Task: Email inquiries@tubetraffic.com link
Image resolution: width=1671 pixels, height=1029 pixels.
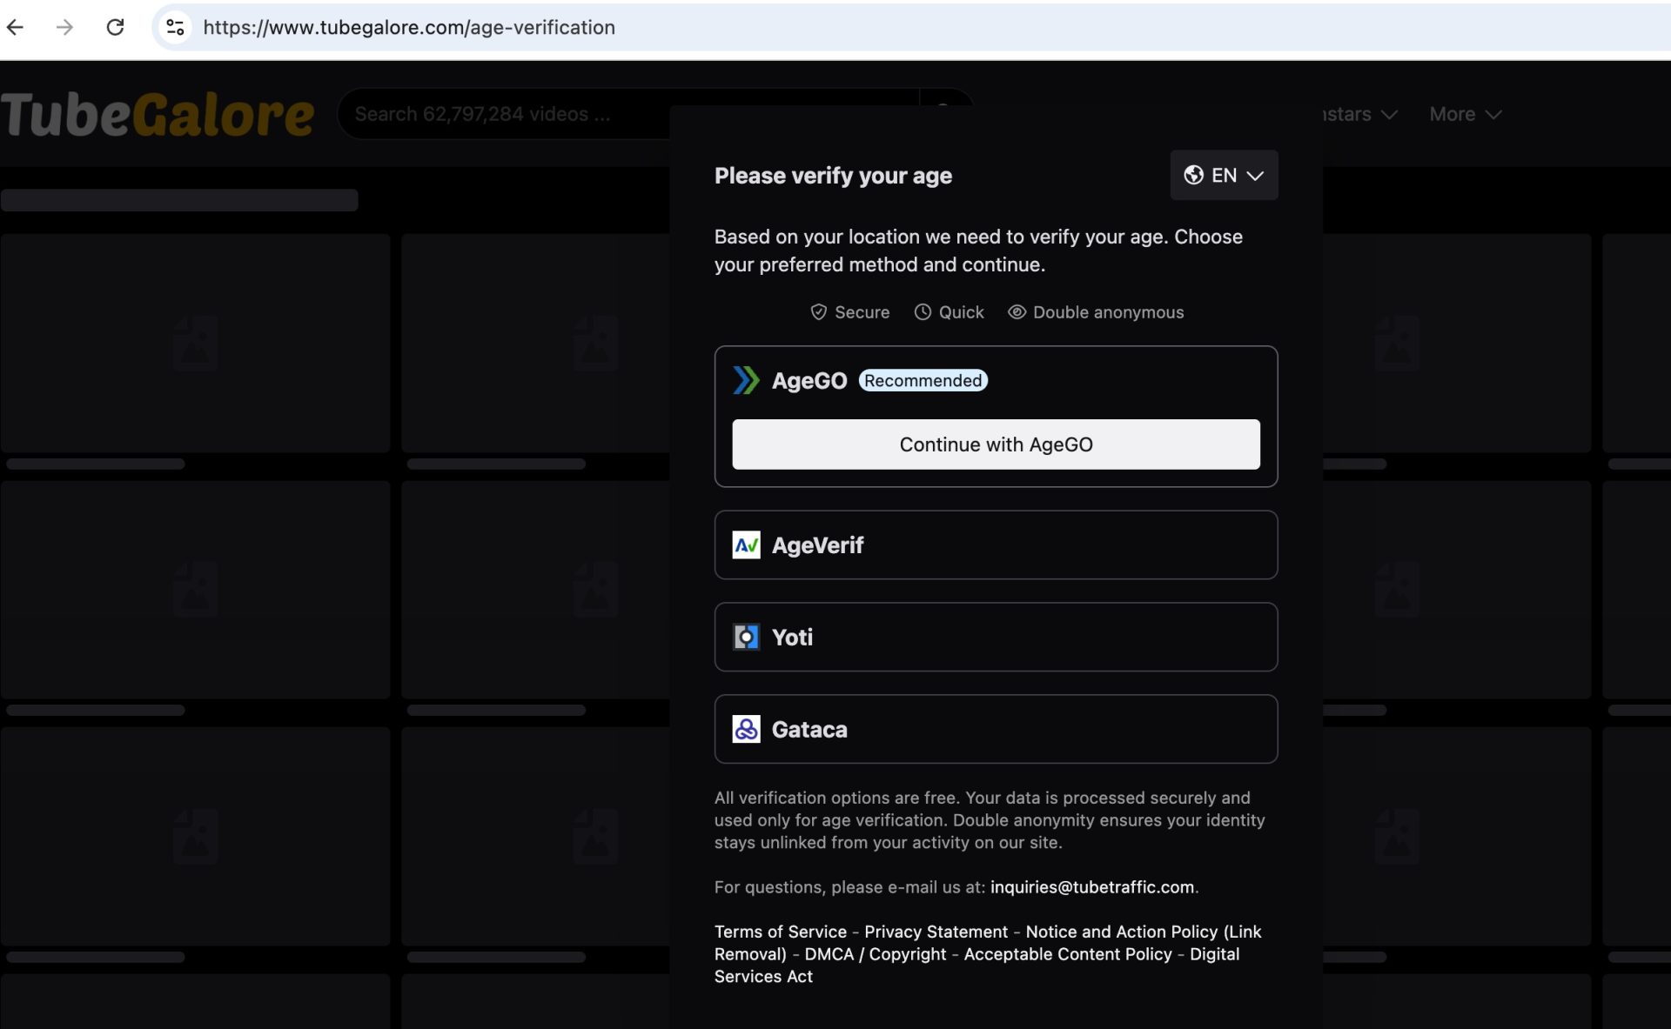Action: (x=1091, y=887)
